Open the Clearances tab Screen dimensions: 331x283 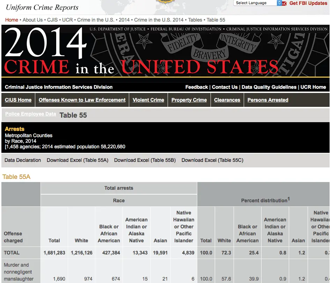click(x=227, y=100)
